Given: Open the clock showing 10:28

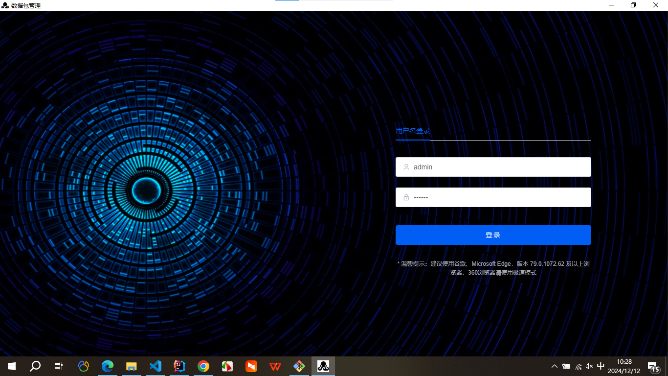Looking at the screenshot, I should [x=624, y=366].
